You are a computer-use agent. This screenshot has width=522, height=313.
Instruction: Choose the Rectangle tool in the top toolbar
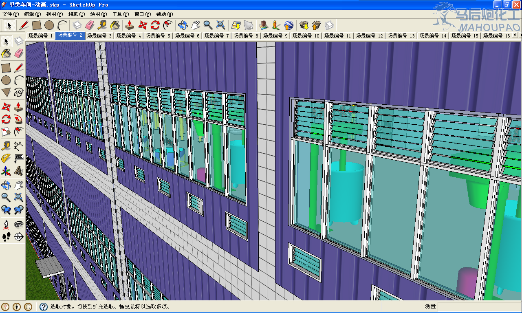click(x=36, y=25)
